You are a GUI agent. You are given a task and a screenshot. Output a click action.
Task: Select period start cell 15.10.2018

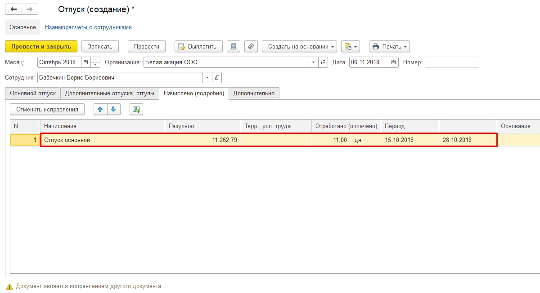click(410, 140)
